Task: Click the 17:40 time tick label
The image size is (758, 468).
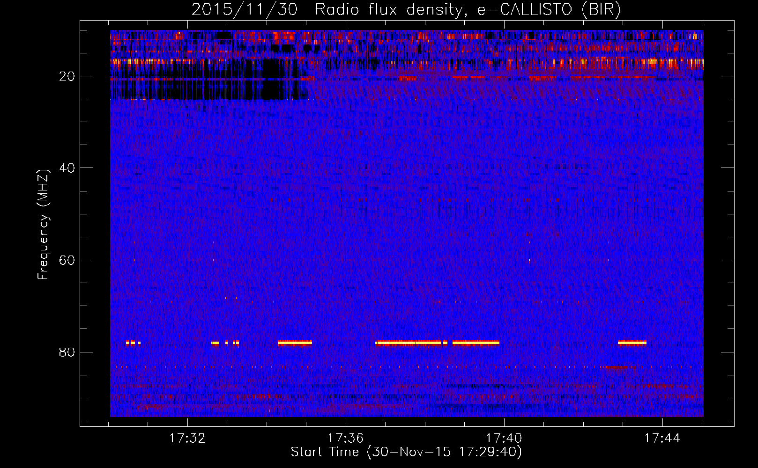Action: coord(504,439)
